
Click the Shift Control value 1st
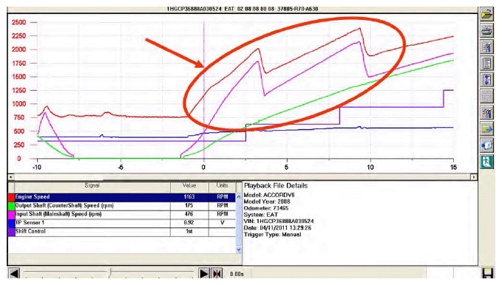pyautogui.click(x=189, y=232)
